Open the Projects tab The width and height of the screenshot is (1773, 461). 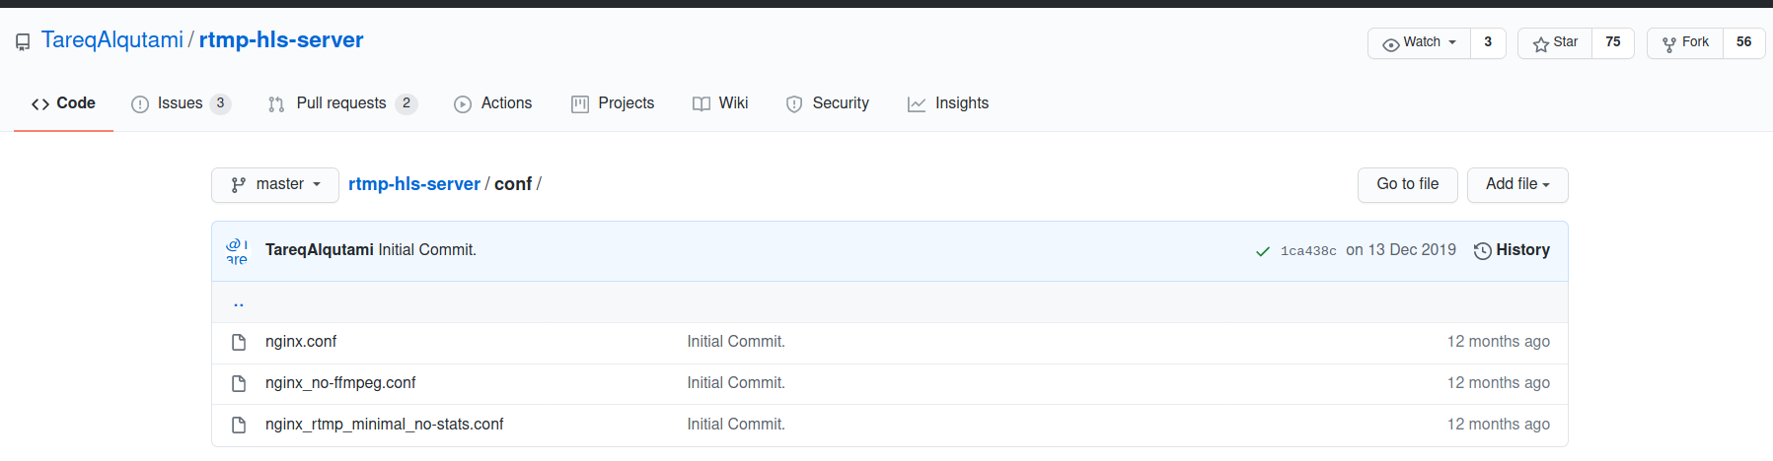613,103
